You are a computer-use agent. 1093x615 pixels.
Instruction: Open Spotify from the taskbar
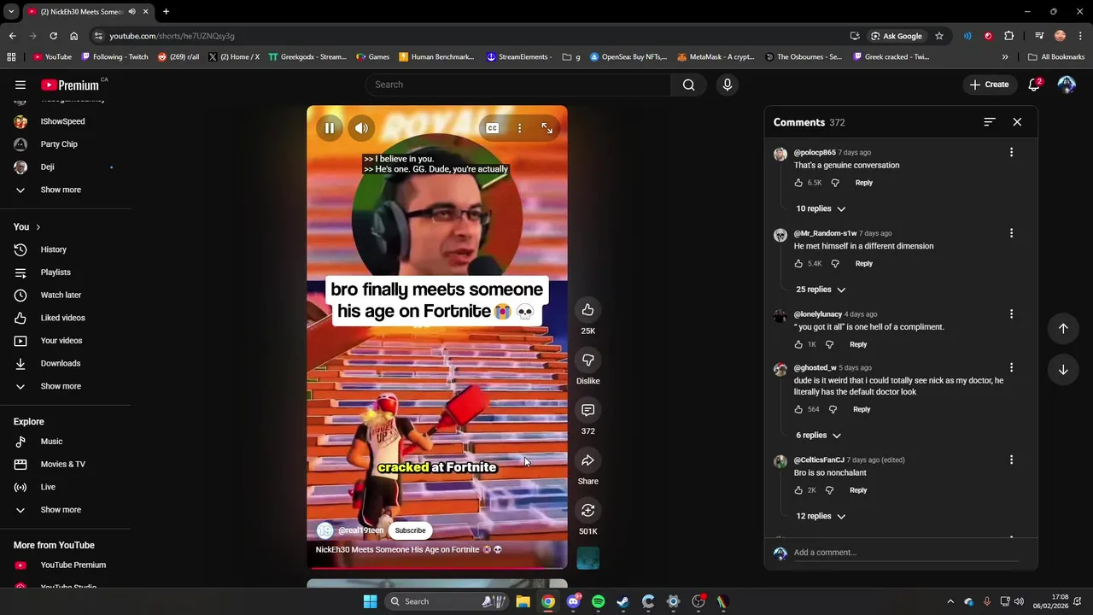pos(598,601)
